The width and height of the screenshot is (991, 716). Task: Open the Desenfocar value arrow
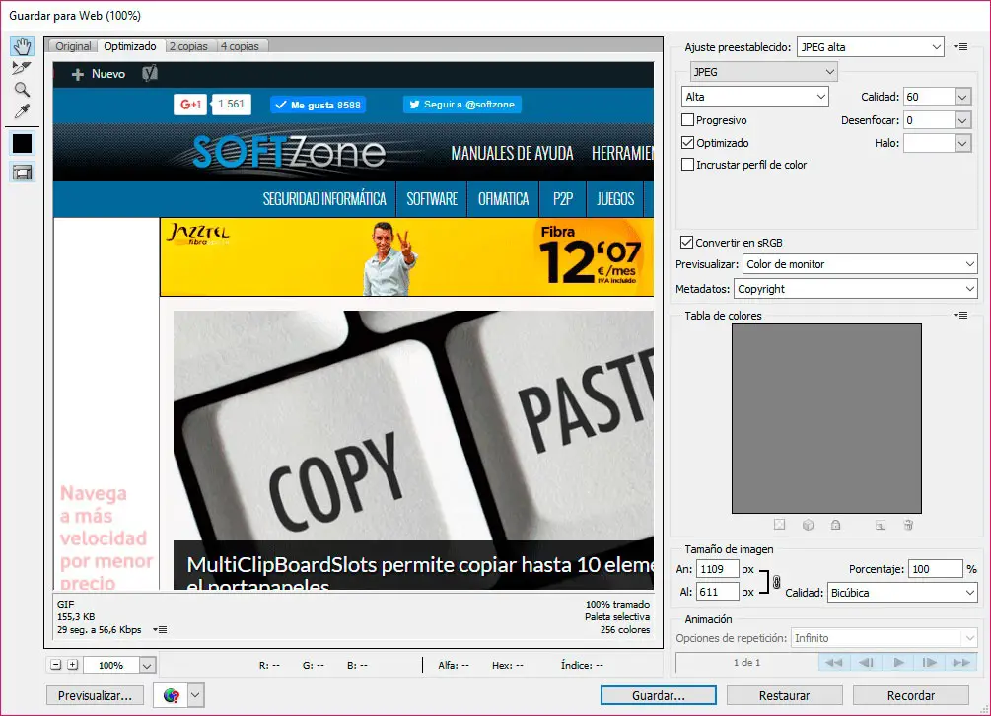point(962,120)
